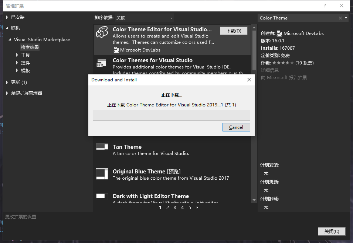This screenshot has height=243, width=353.
Task: Select Dark with Light Editor Theme entry
Action: (x=172, y=197)
